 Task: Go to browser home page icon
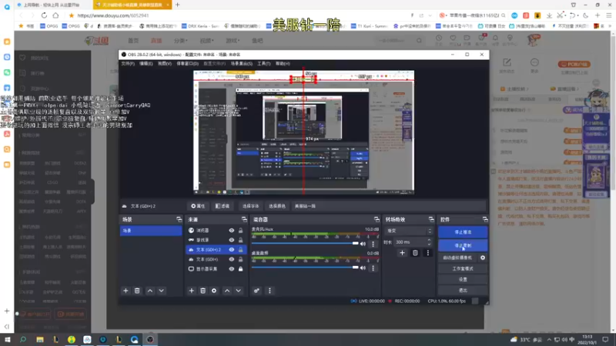tap(55, 15)
